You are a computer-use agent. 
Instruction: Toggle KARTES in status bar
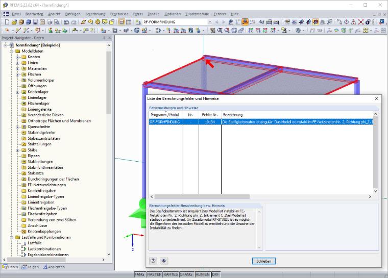click(x=171, y=274)
